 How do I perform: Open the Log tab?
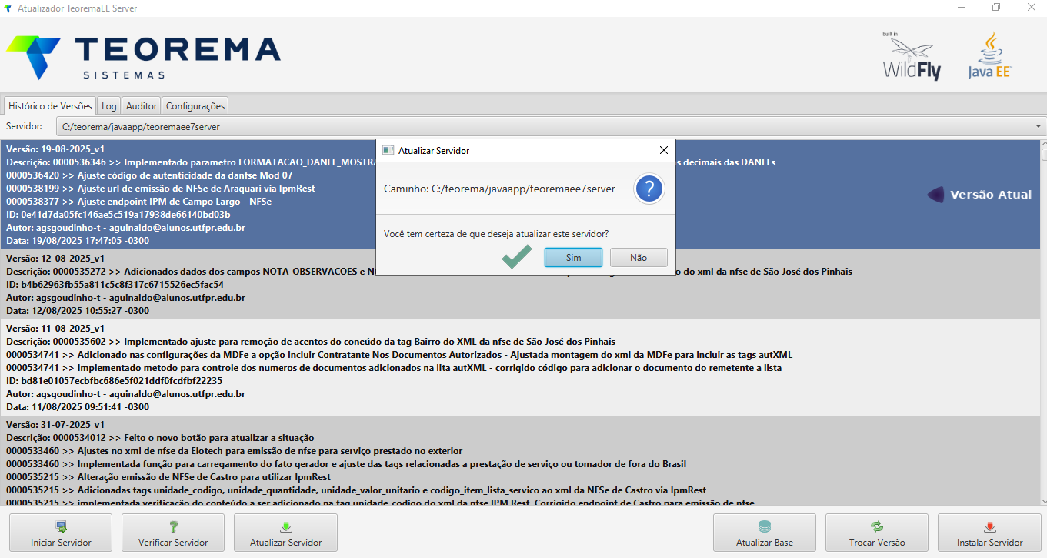(x=109, y=105)
